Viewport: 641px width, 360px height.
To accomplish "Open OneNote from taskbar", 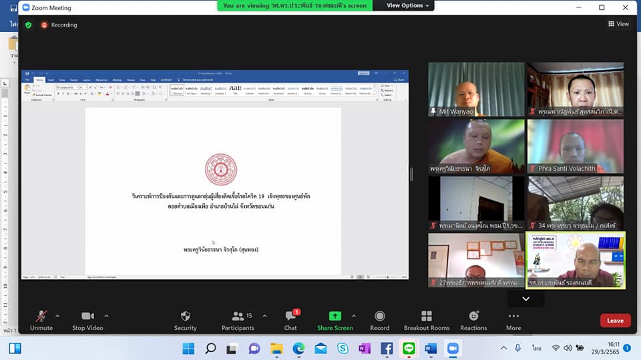I will click(x=365, y=348).
